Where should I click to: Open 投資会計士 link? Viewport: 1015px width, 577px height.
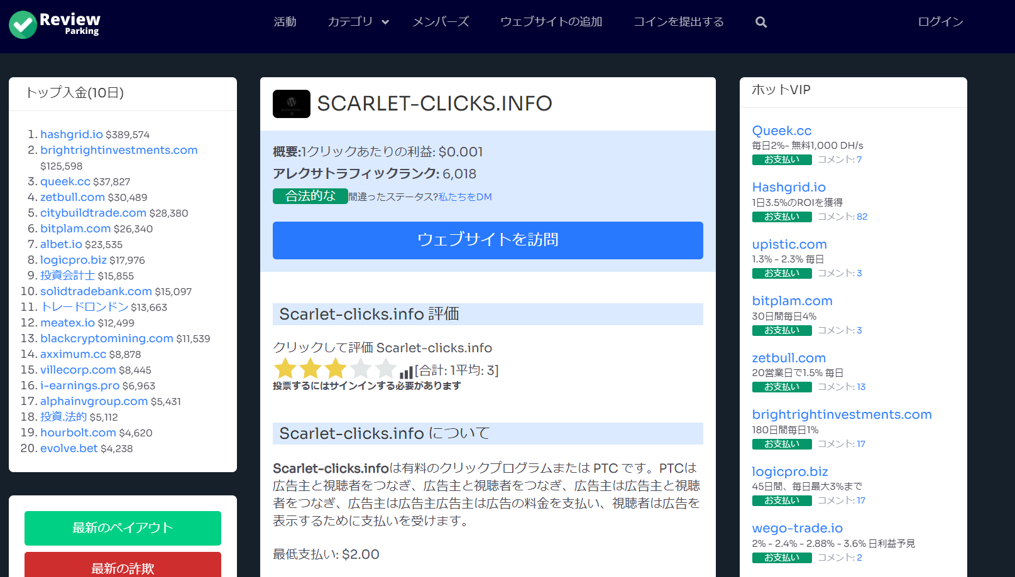[67, 276]
